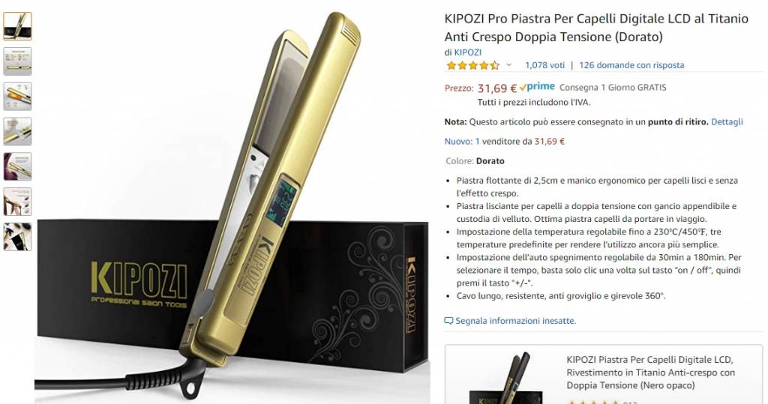This screenshot has height=404, width=768.
Task: Select the third thumbnail showing orange plate
Action: (x=18, y=97)
